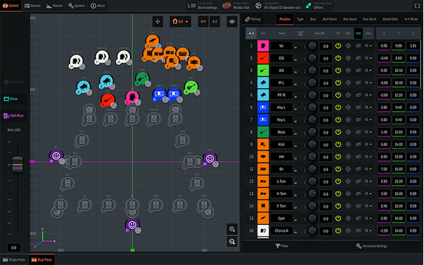
Task: Toggle Hide visibility for Sn row
Action: (x=358, y=169)
